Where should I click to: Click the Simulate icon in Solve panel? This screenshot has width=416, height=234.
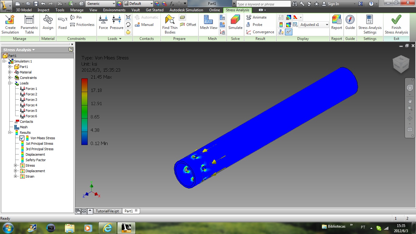[x=235, y=24]
